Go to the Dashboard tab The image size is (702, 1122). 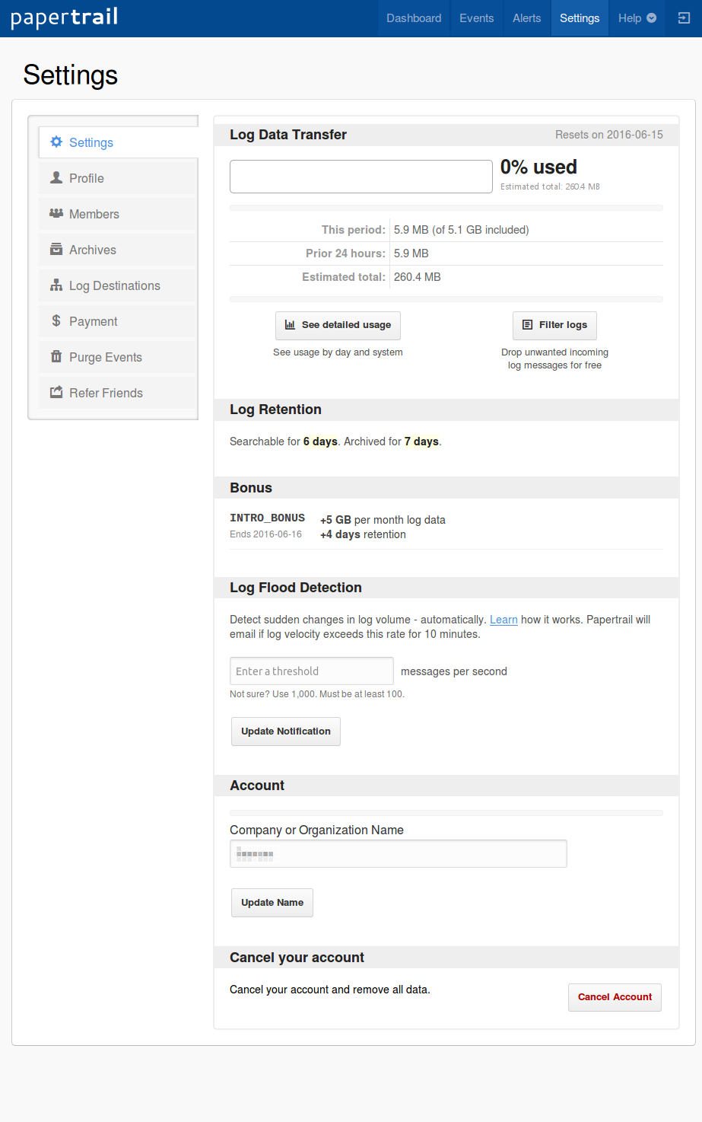pyautogui.click(x=414, y=18)
